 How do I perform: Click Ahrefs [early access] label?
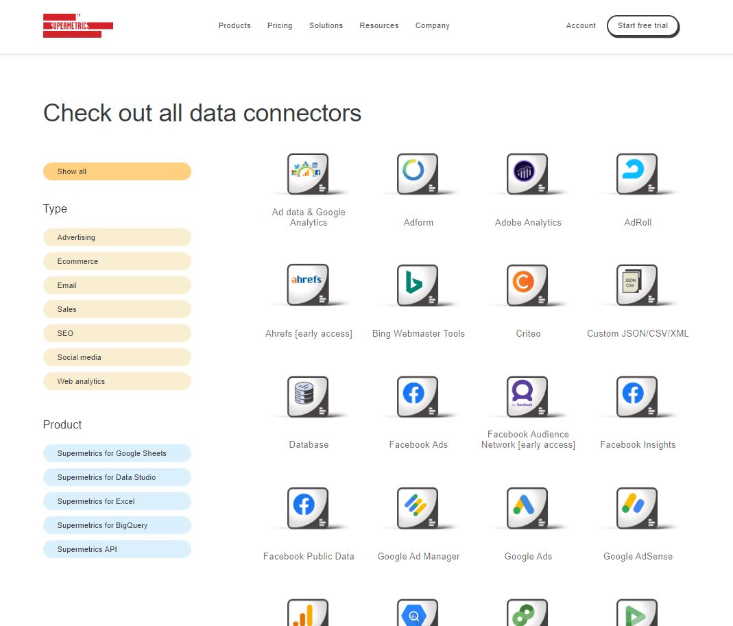[309, 334]
